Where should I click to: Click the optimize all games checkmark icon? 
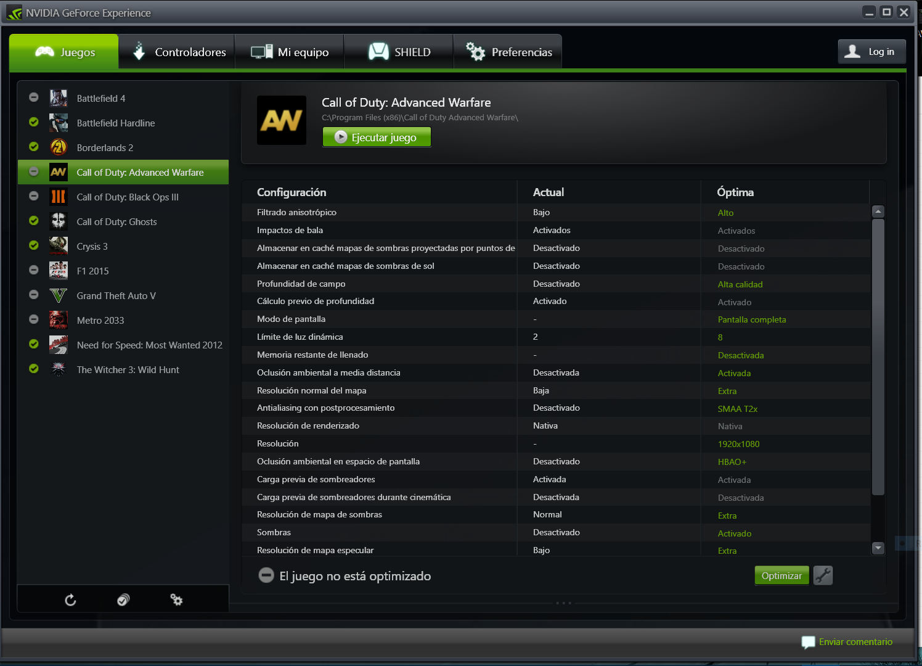point(123,600)
